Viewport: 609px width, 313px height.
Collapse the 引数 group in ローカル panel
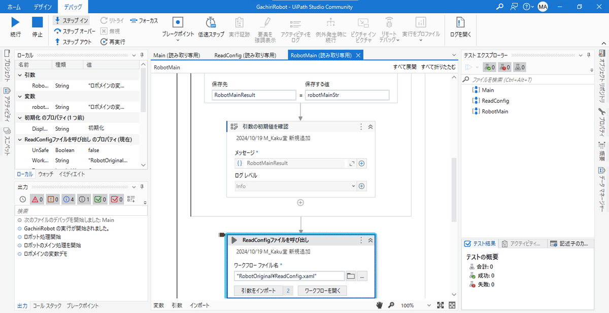coord(20,75)
